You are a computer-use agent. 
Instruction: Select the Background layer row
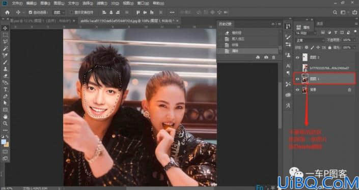coord(325,90)
